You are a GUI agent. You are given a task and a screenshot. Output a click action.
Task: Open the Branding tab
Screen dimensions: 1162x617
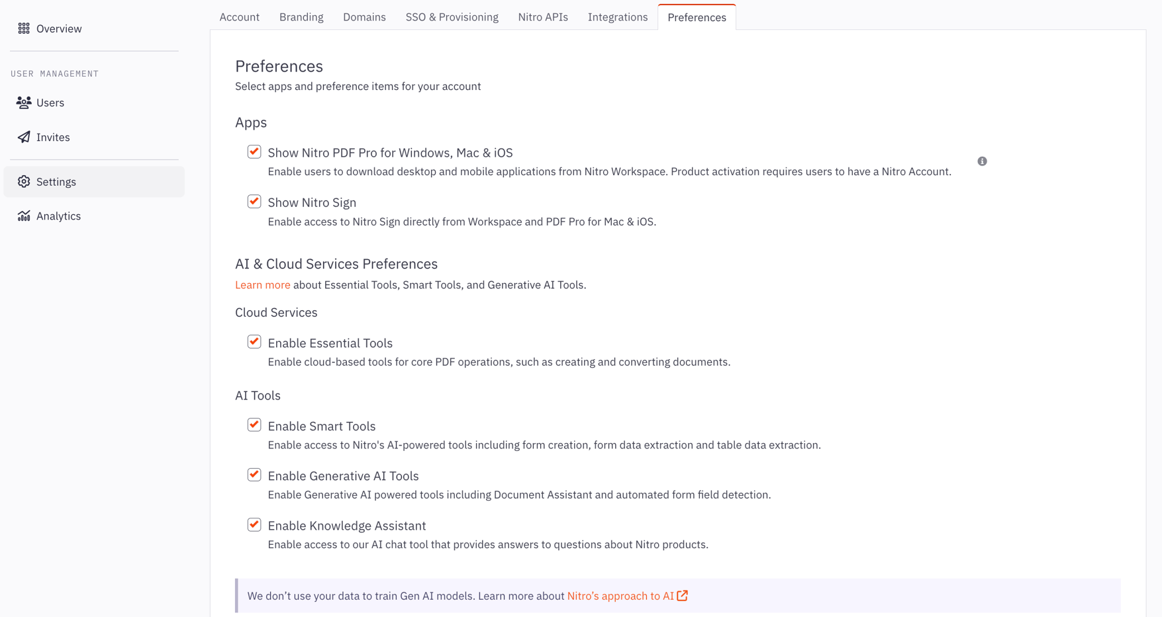[301, 17]
